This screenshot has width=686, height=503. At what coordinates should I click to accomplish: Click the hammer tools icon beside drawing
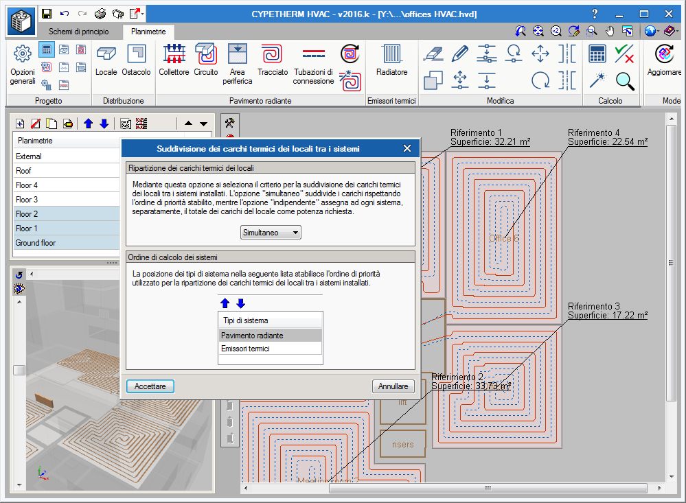click(x=229, y=123)
